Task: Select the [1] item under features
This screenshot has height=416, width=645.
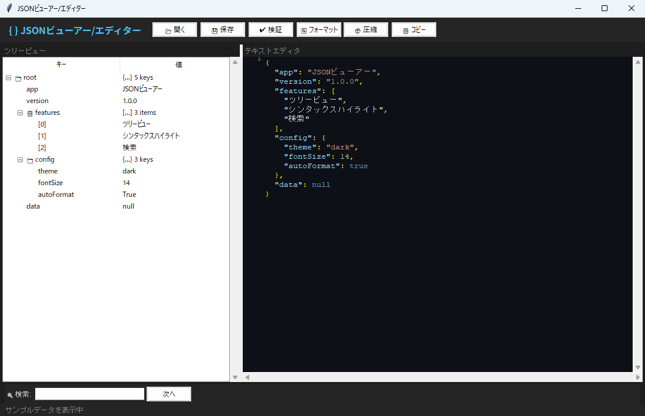Action: 116,136
